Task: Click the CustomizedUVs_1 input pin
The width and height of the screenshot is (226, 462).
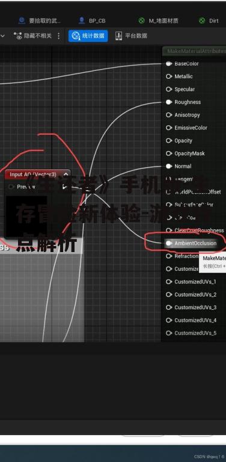Action: click(169, 282)
